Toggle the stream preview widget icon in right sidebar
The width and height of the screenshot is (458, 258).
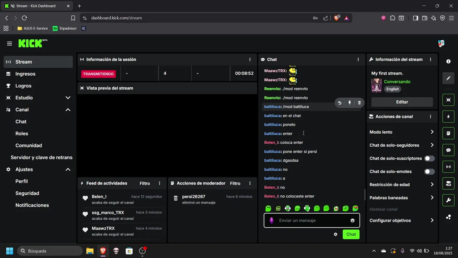pos(448,100)
